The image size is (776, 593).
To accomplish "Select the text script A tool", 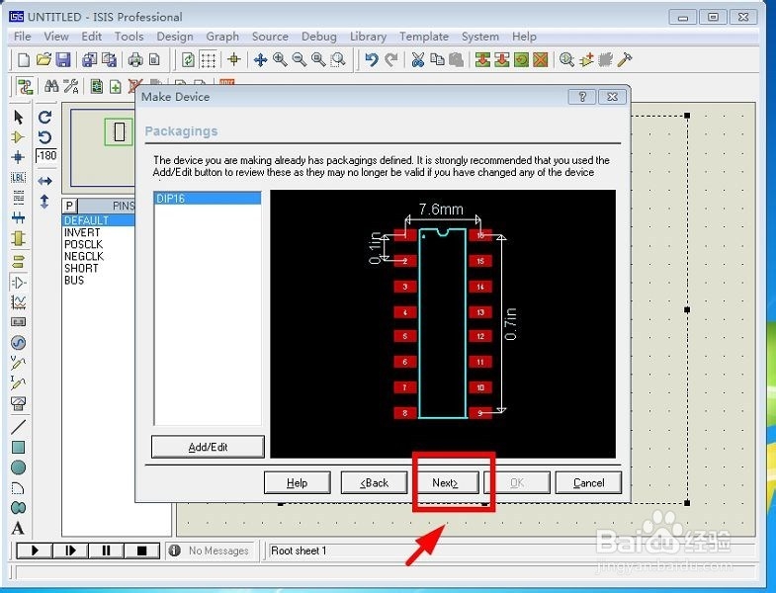I will [19, 528].
